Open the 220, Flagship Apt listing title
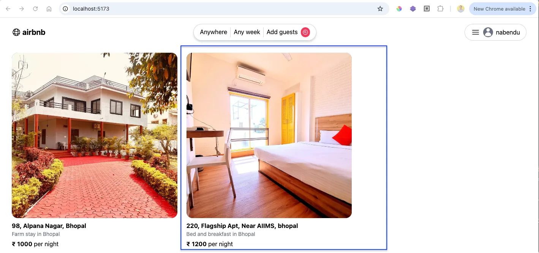Image resolution: width=539 pixels, height=253 pixels. [242, 226]
